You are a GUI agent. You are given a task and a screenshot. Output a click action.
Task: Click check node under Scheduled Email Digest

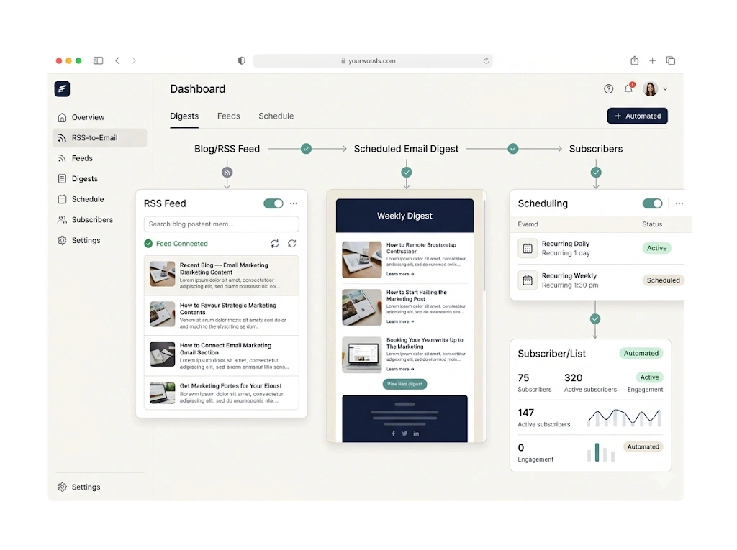[407, 173]
